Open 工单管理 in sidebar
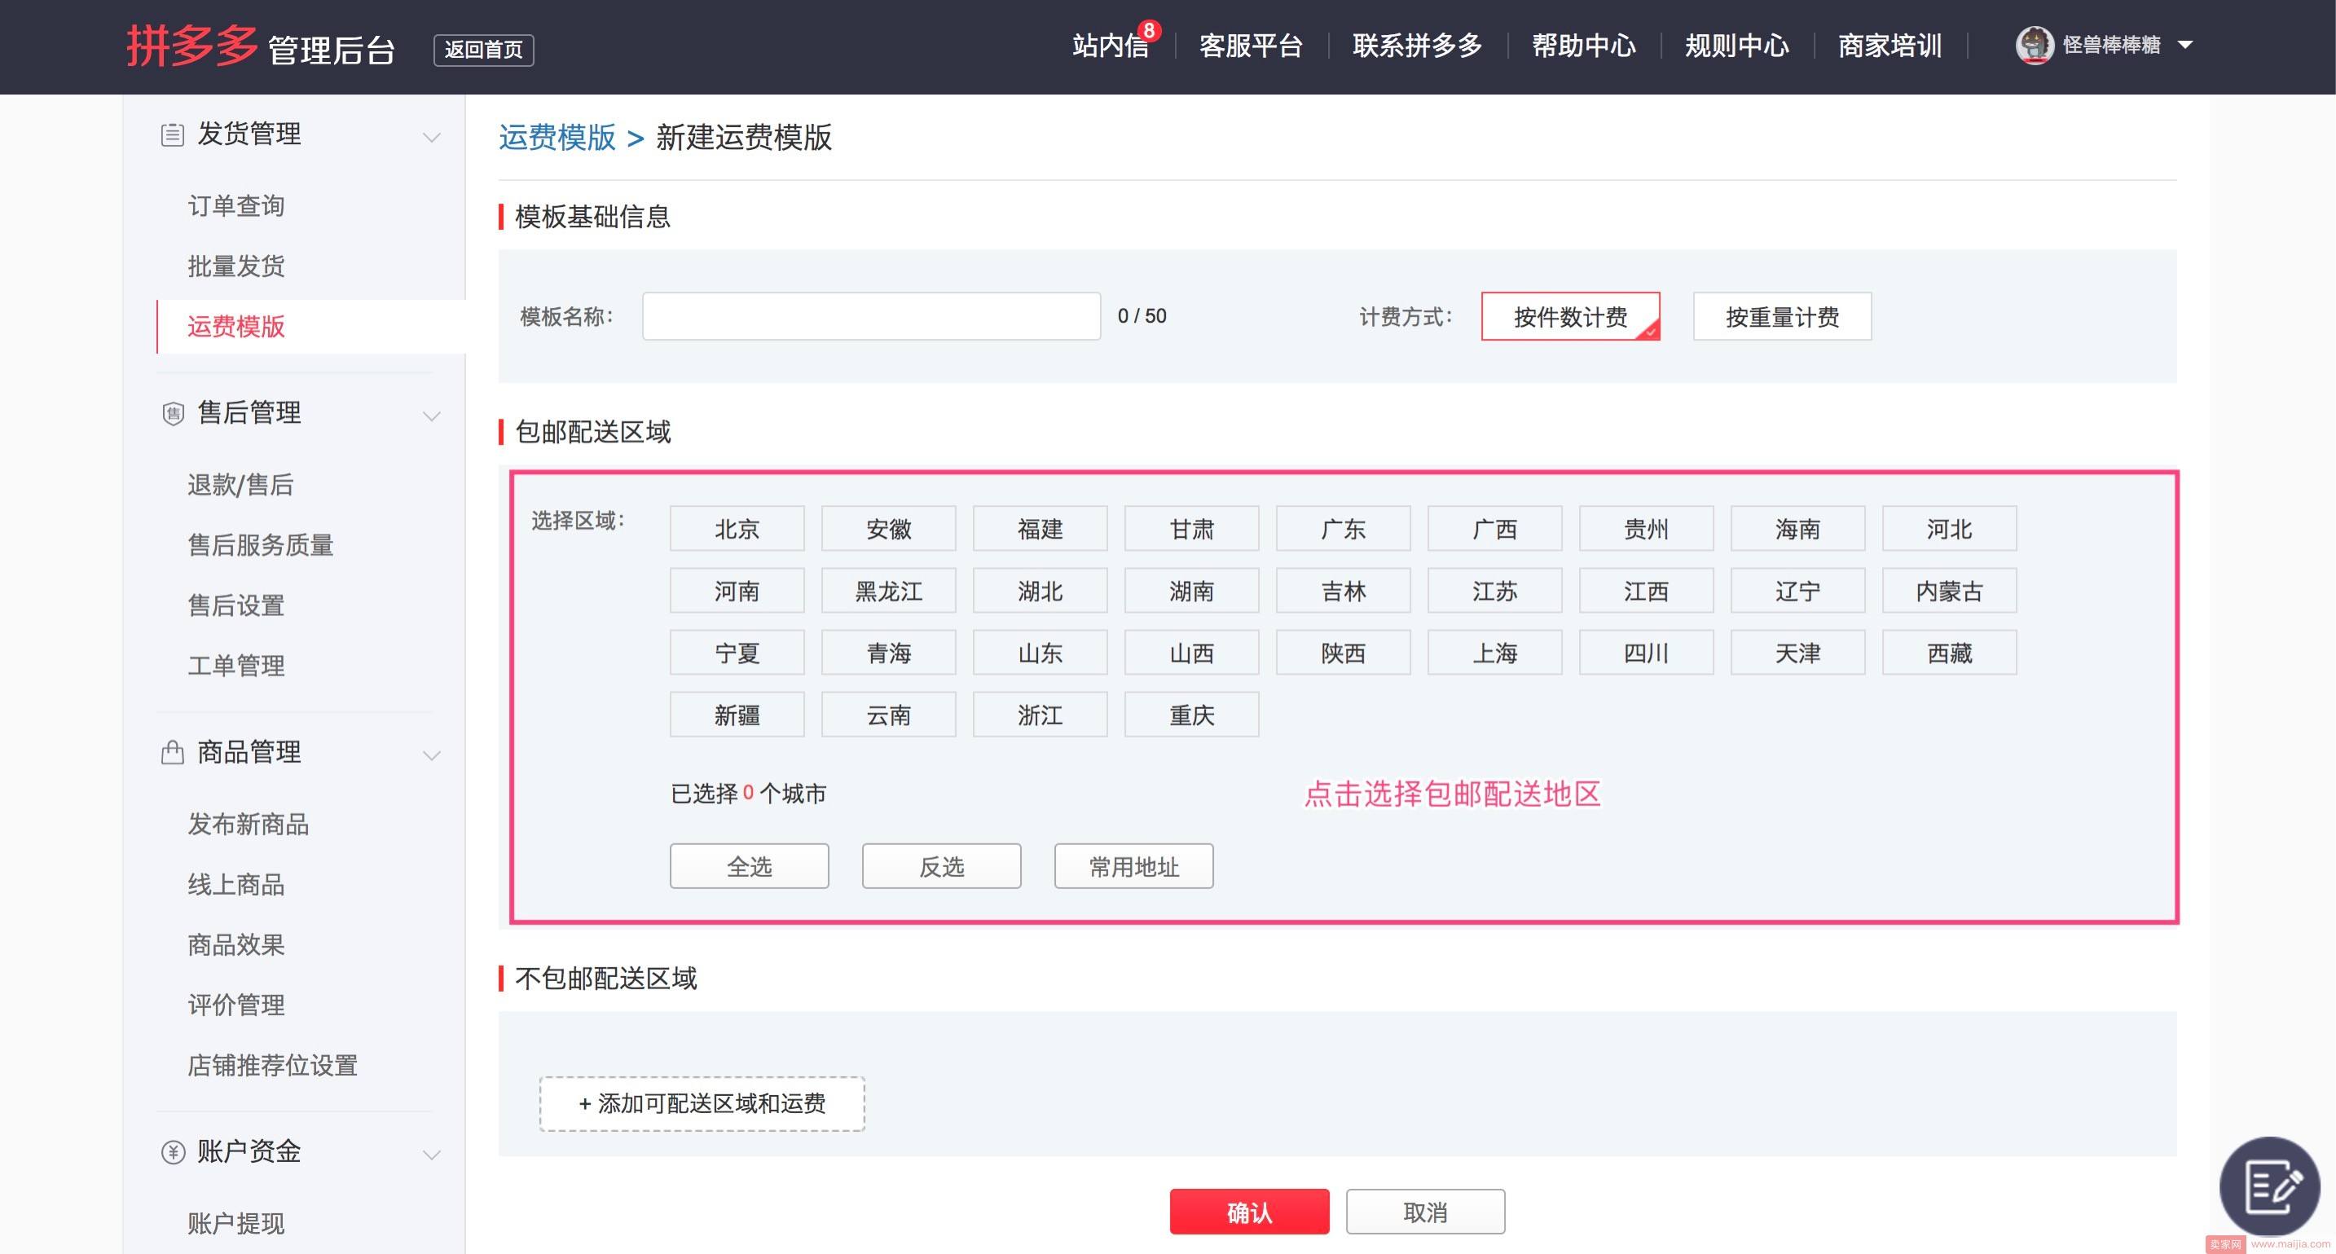 pos(235,666)
